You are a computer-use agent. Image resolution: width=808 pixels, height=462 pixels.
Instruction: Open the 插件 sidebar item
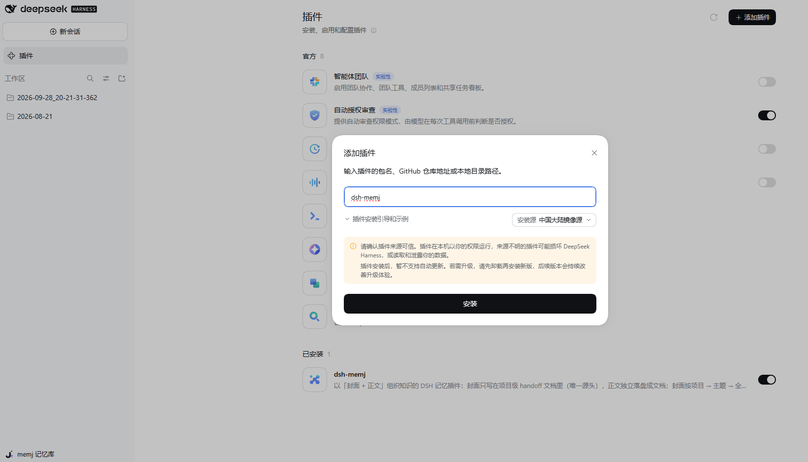coord(66,56)
